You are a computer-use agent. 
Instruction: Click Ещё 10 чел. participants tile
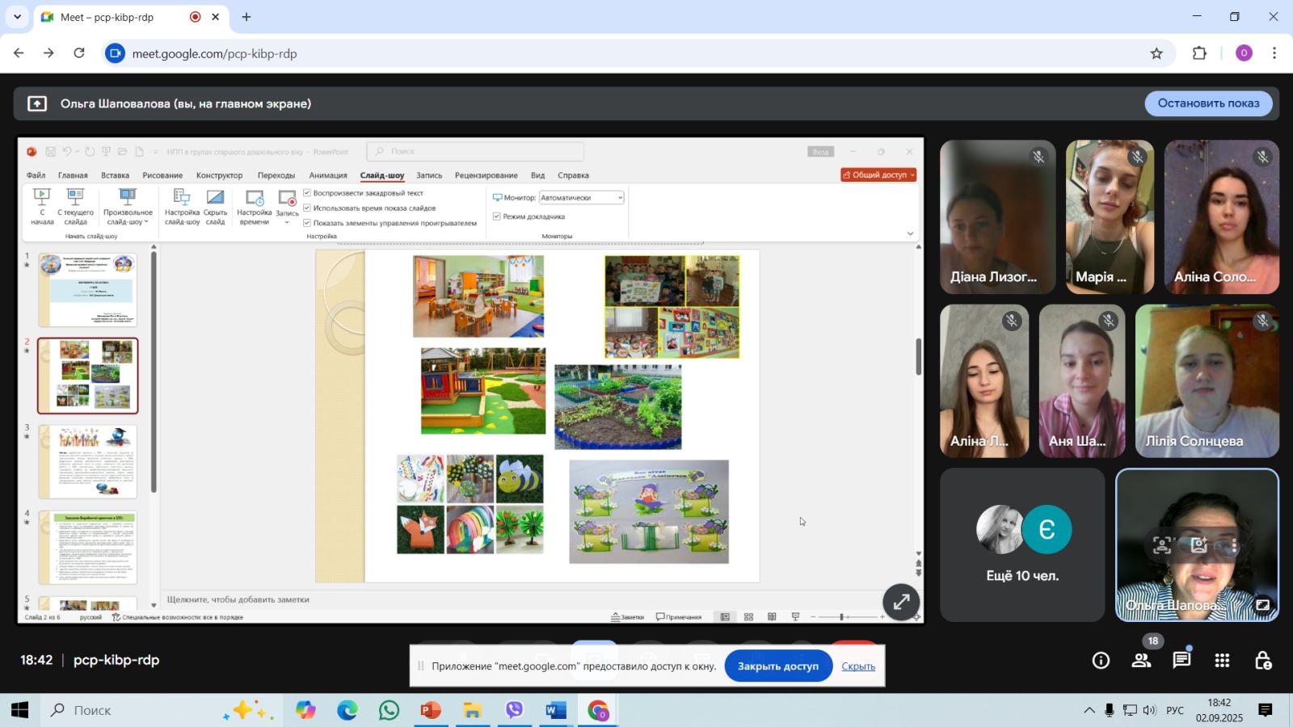point(1022,545)
